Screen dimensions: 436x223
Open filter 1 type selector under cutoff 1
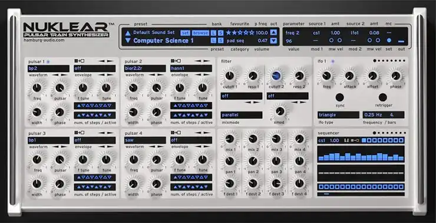[242, 96]
